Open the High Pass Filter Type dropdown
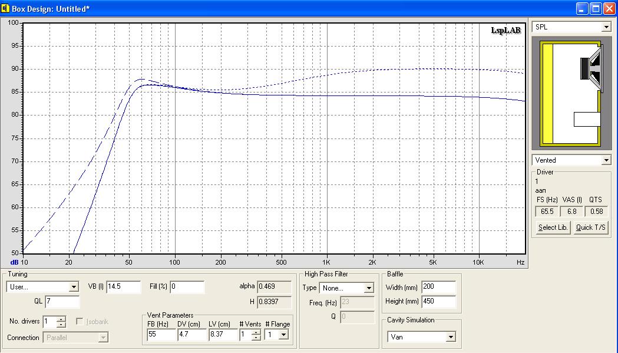Screen dimensions: 618x353 pos(369,288)
